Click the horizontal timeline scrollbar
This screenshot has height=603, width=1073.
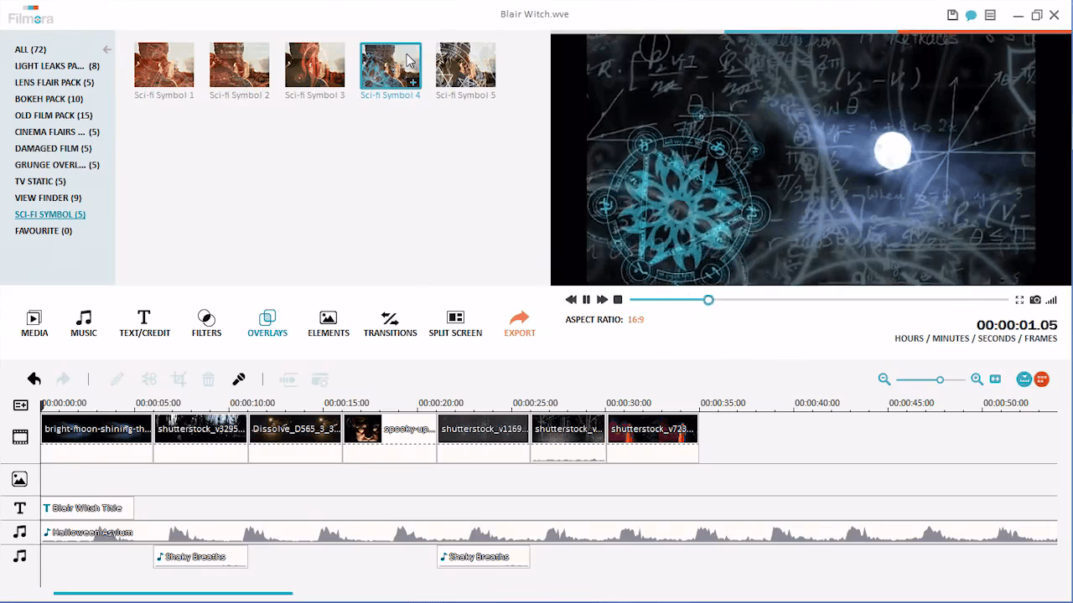click(173, 593)
